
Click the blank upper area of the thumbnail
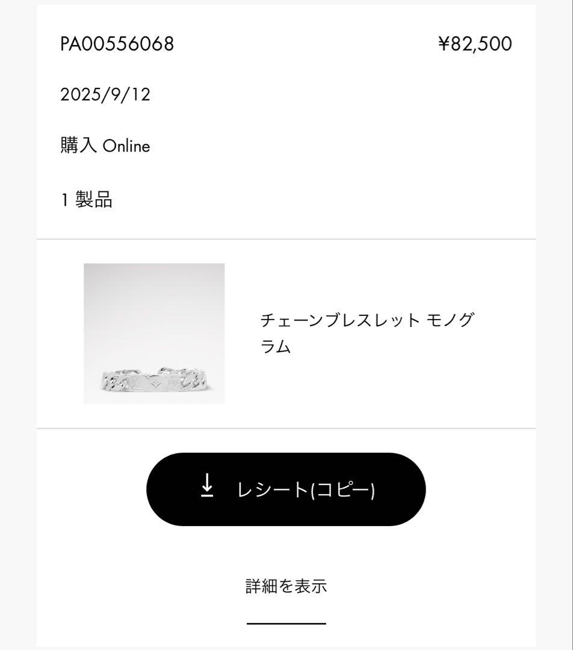(x=154, y=301)
